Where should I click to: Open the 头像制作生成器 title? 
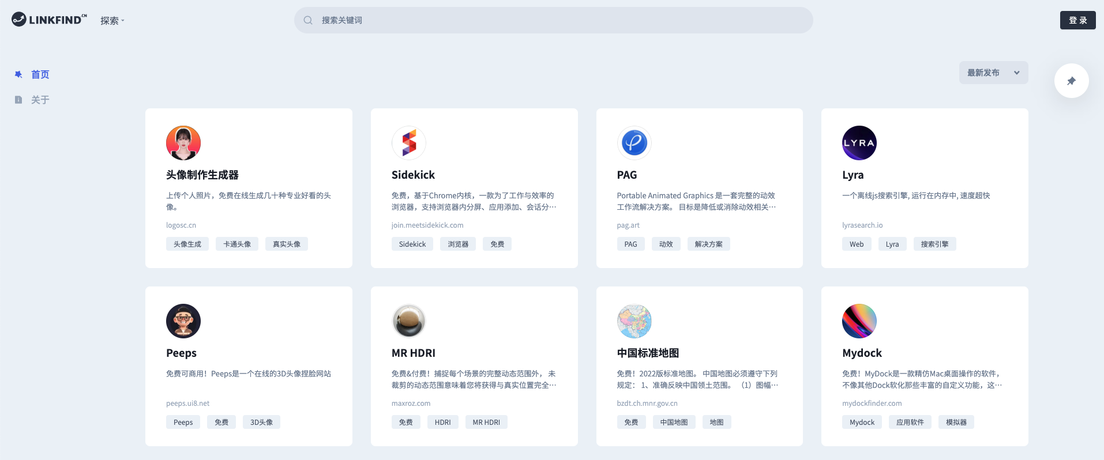[x=202, y=175]
